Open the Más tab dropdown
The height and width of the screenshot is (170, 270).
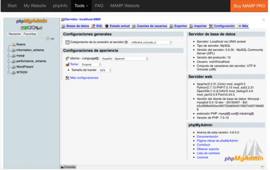(243, 26)
